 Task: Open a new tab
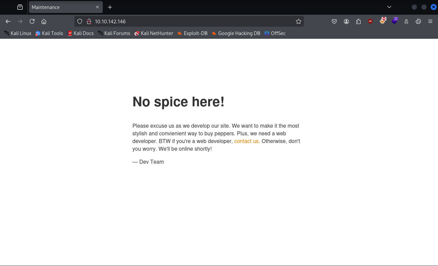(110, 7)
